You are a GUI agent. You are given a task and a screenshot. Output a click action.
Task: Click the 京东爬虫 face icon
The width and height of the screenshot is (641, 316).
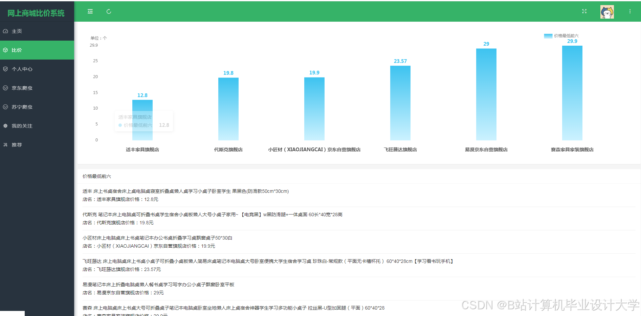pos(5,88)
